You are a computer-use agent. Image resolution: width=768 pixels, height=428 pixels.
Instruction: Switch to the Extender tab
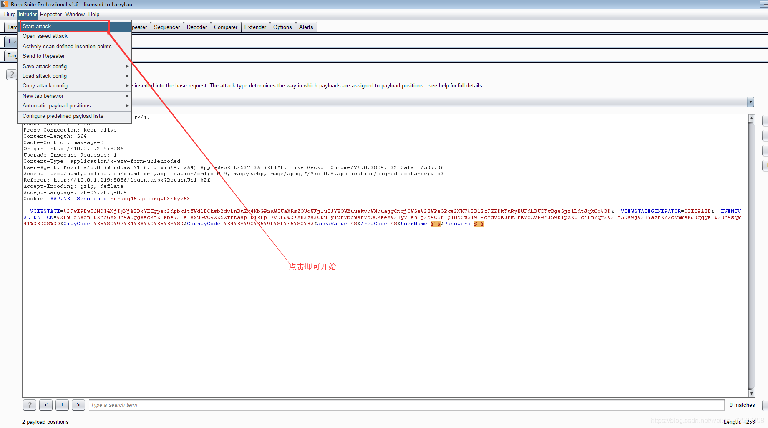point(255,27)
